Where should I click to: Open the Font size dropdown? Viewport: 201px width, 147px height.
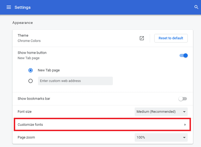(x=161, y=112)
